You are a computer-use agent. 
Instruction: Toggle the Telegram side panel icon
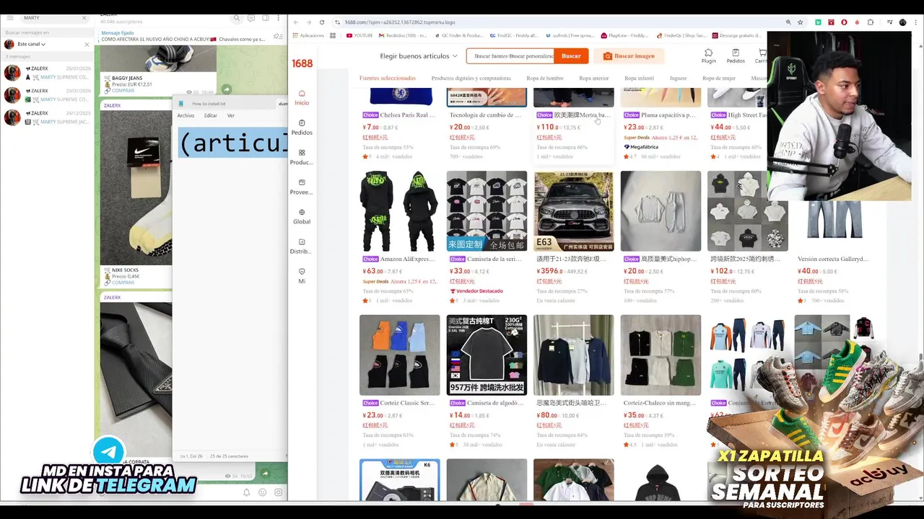point(265,17)
